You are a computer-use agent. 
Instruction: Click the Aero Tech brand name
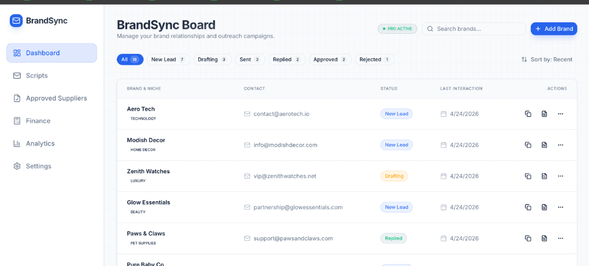point(141,109)
